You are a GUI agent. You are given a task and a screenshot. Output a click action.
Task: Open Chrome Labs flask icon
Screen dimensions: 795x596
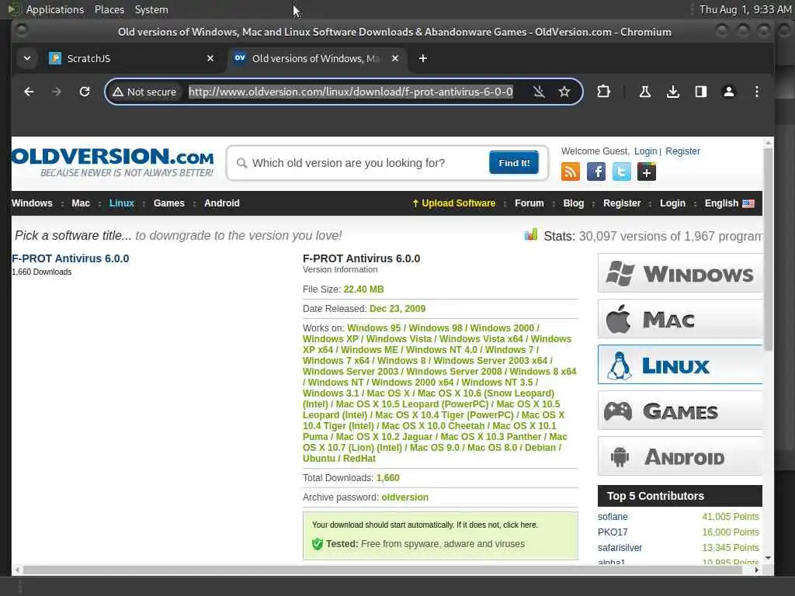(x=645, y=92)
